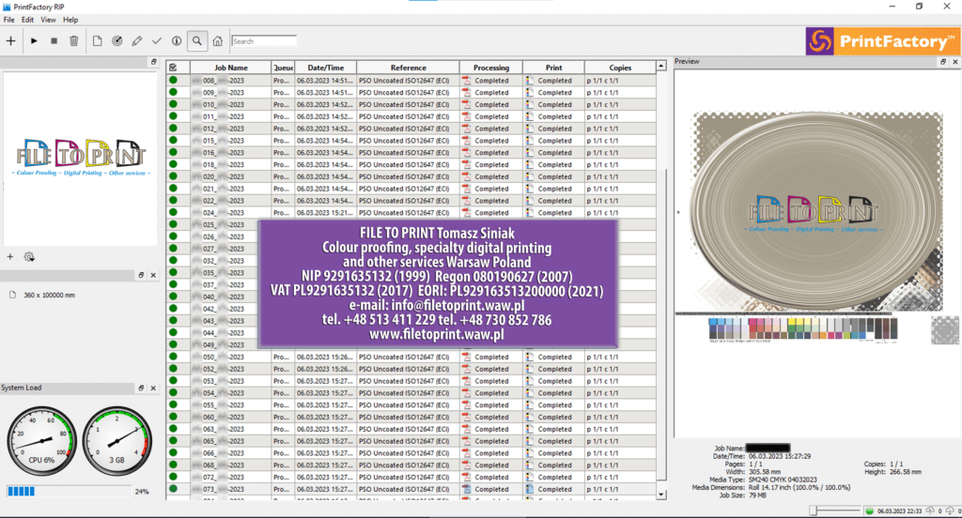The height and width of the screenshot is (518, 962).
Task: Sort jobs by the Date/Time column header
Action: point(325,68)
